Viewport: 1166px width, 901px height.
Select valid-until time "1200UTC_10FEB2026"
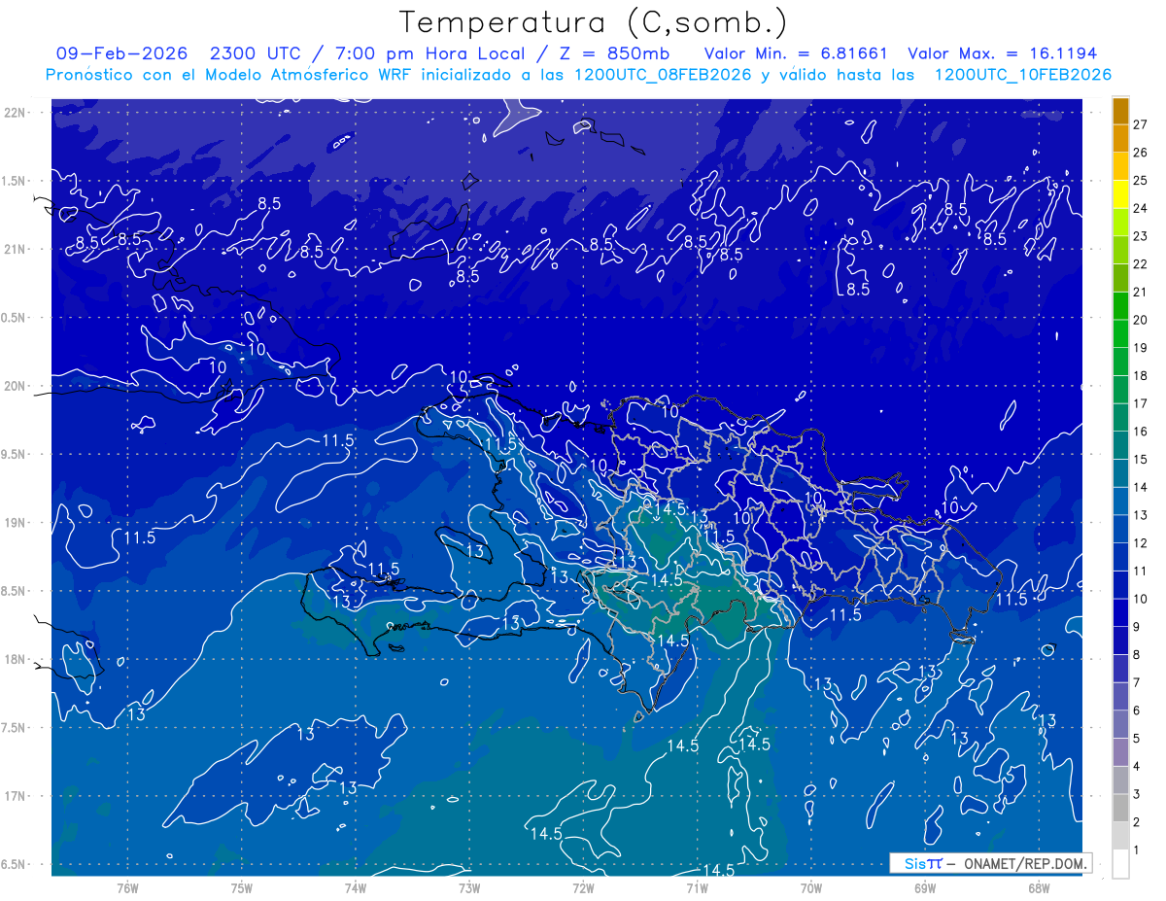tap(1023, 74)
